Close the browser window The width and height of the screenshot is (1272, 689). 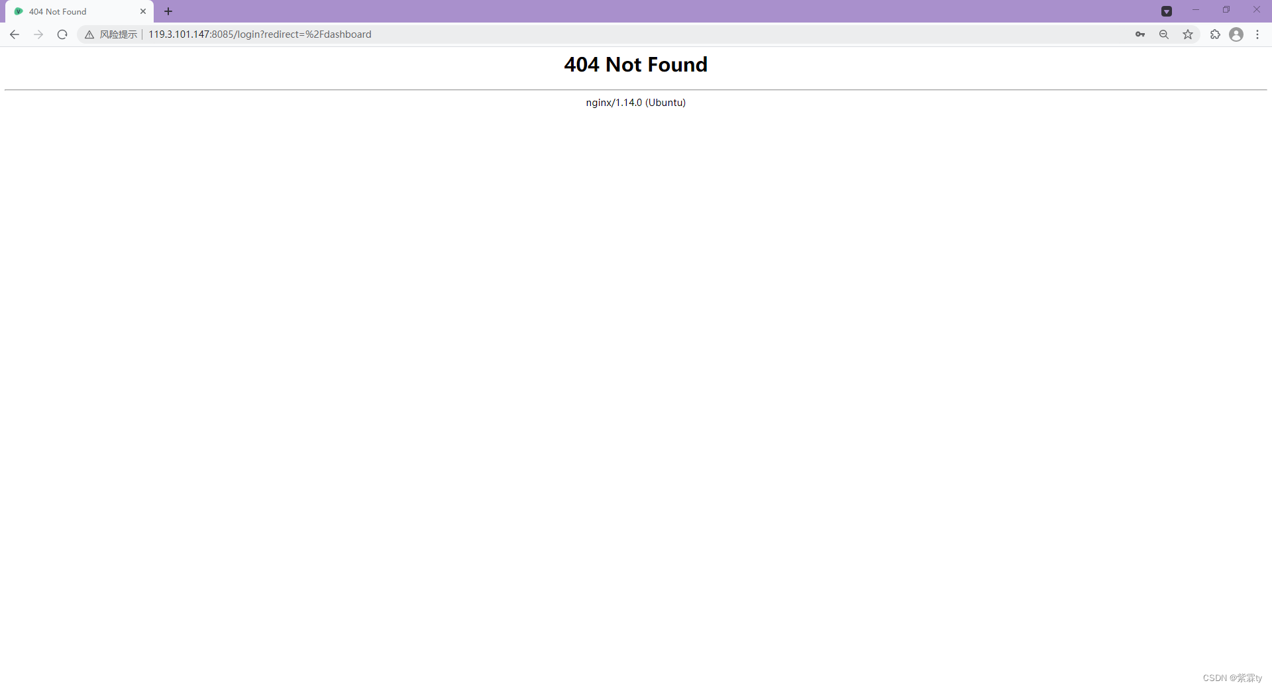pyautogui.click(x=1257, y=10)
